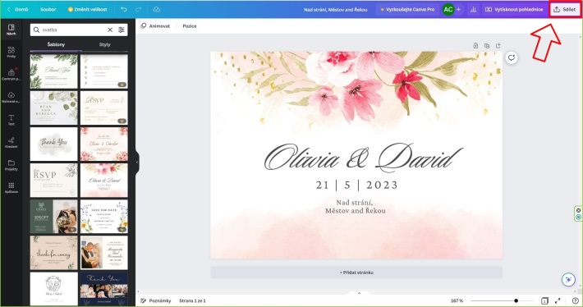This screenshot has height=307, width=583.
Task: Open the search filter options icon
Action: pos(122,30)
